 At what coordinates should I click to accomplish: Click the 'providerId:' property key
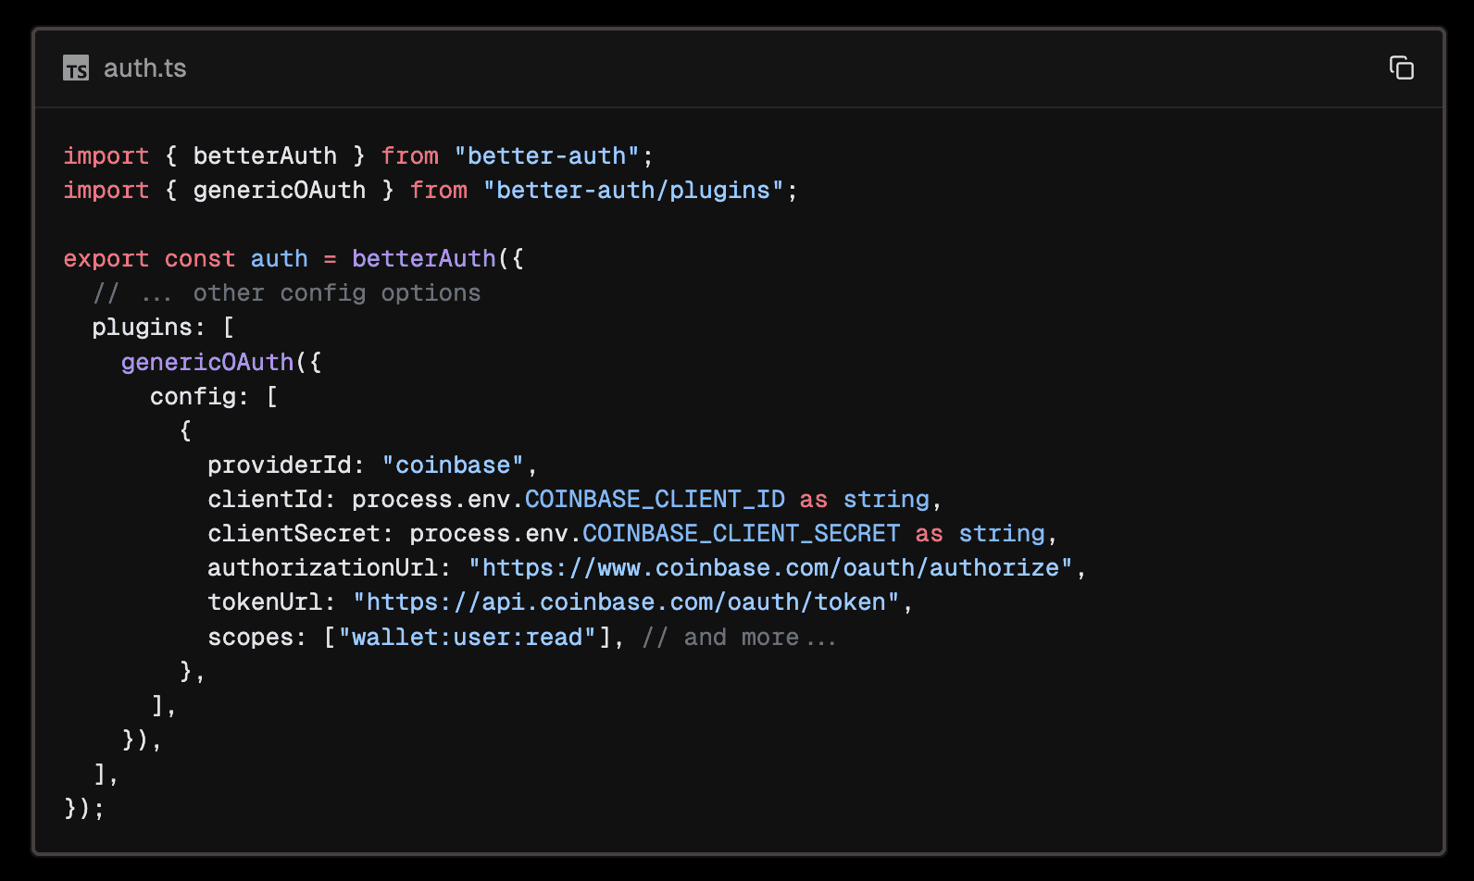pos(286,465)
